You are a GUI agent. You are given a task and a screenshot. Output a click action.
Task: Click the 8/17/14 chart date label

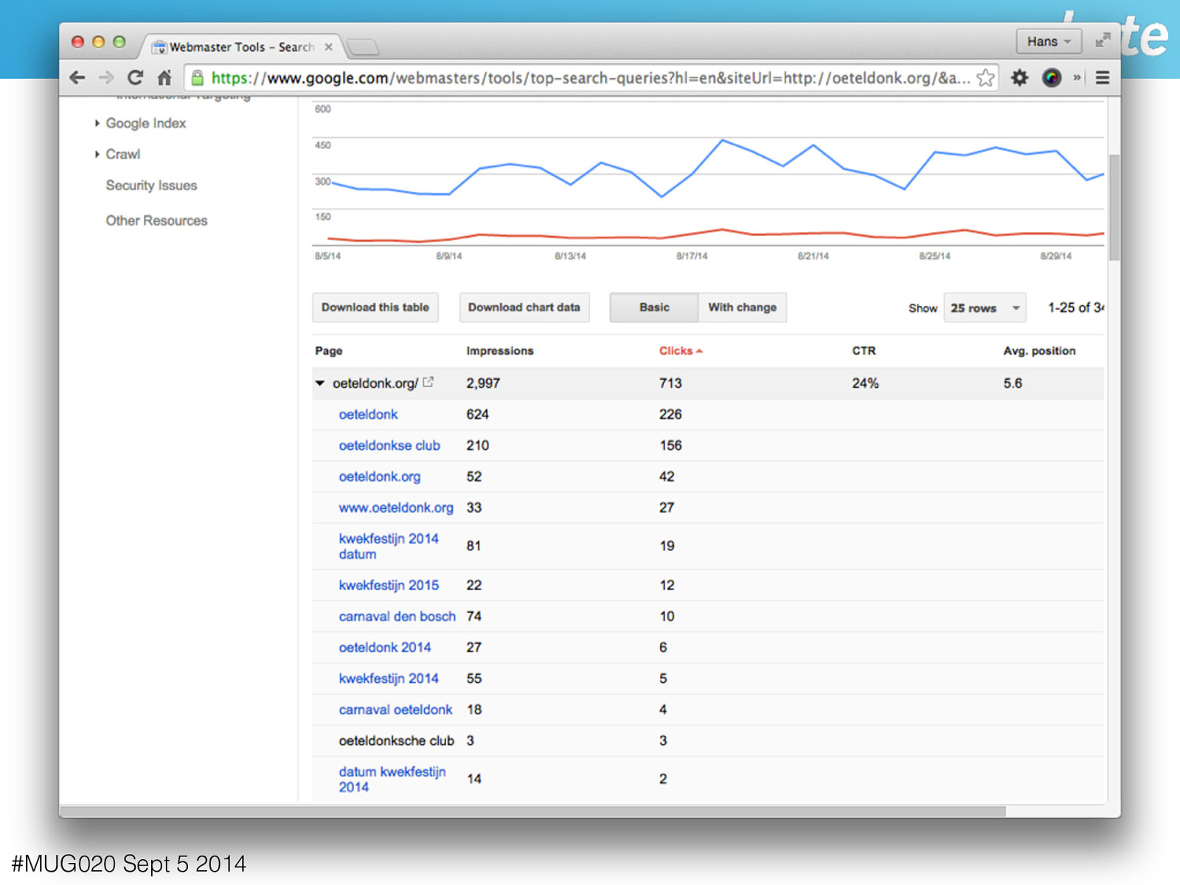click(x=692, y=256)
